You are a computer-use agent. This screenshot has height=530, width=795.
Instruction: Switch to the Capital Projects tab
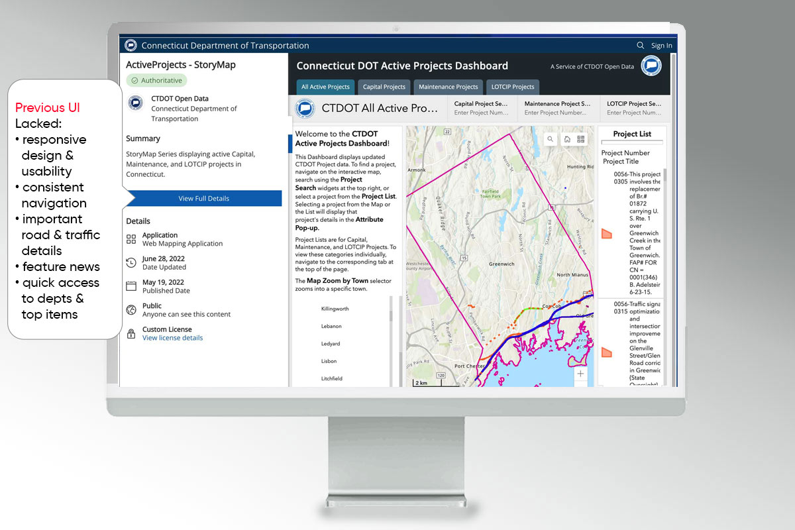coord(384,87)
